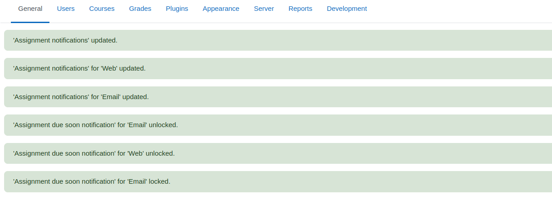Open the Users tab

(x=66, y=9)
